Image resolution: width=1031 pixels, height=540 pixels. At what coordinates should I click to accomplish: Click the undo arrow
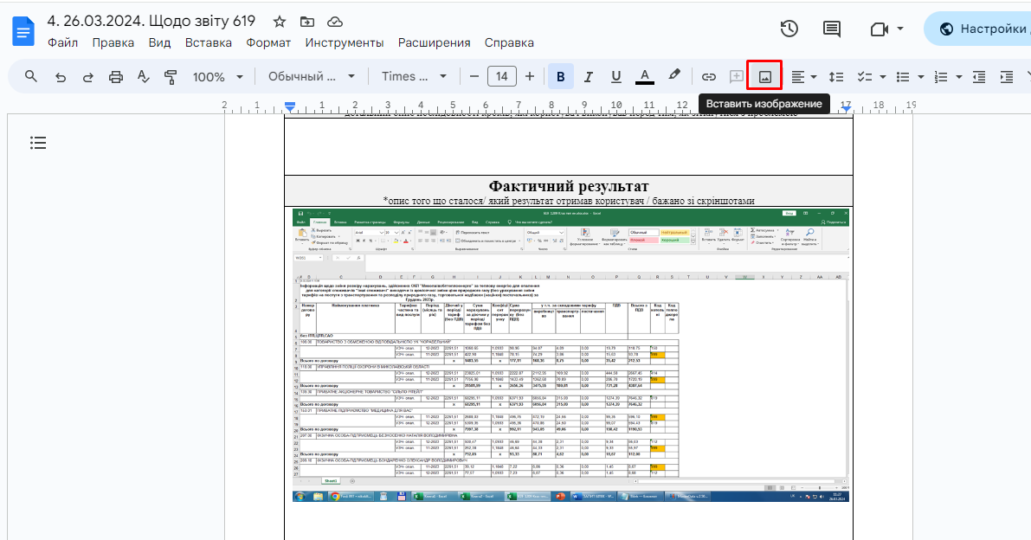click(61, 77)
